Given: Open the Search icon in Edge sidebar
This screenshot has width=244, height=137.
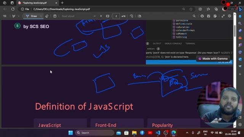Looking at the screenshot, I should pos(240,23).
